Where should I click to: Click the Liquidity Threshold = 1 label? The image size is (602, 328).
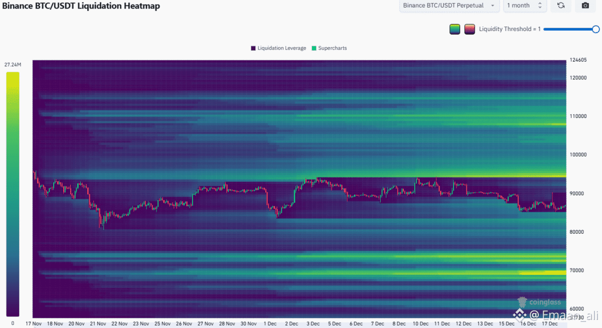click(510, 29)
